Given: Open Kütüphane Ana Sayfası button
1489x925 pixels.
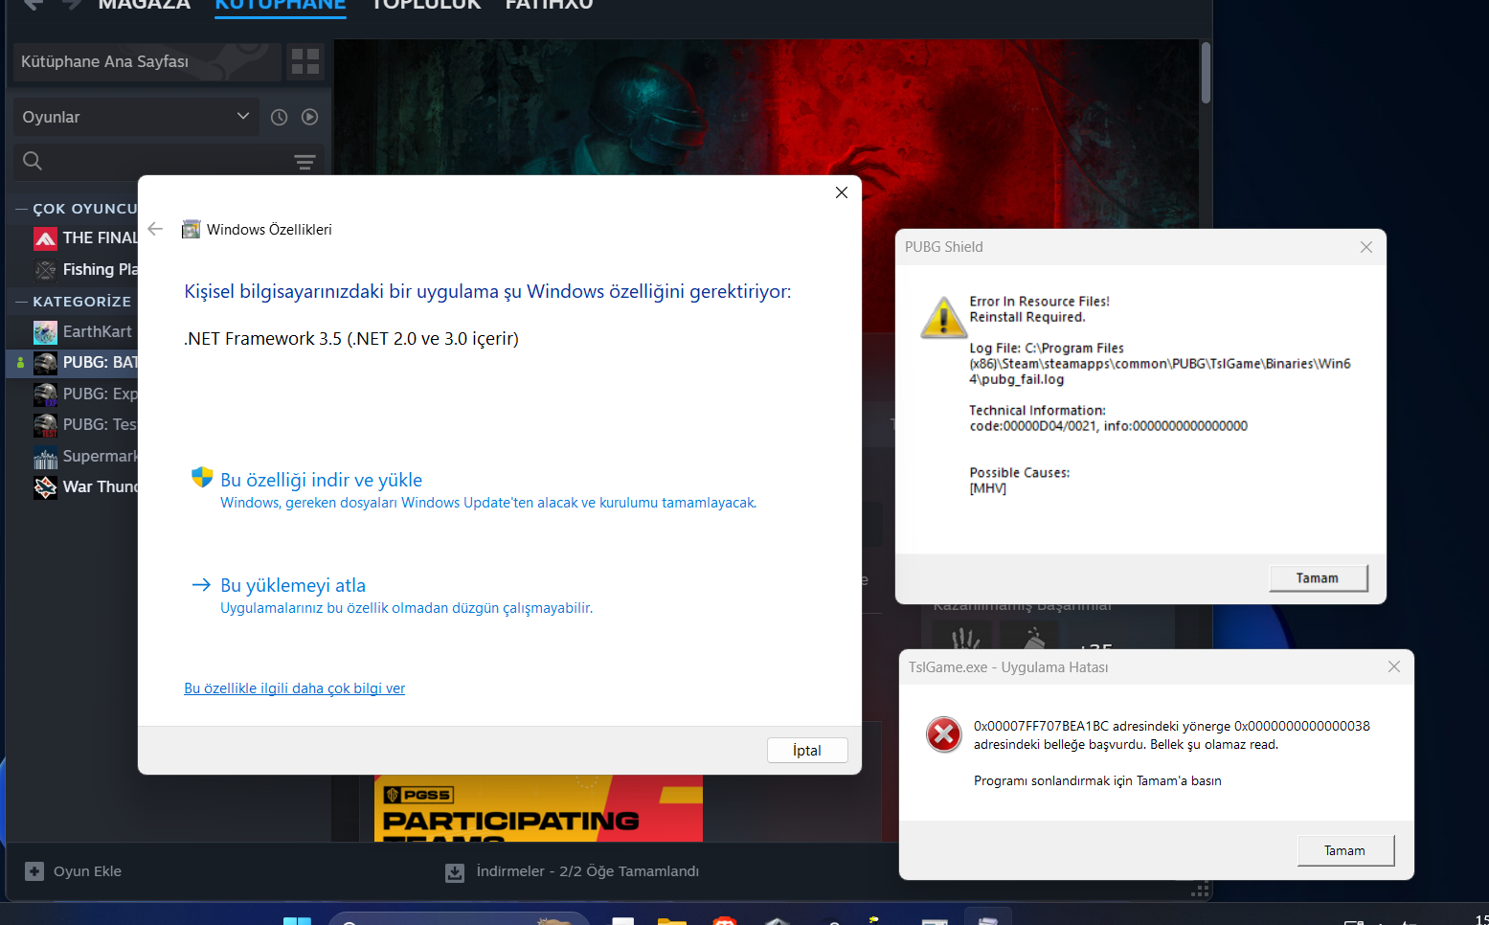Looking at the screenshot, I should 148,61.
